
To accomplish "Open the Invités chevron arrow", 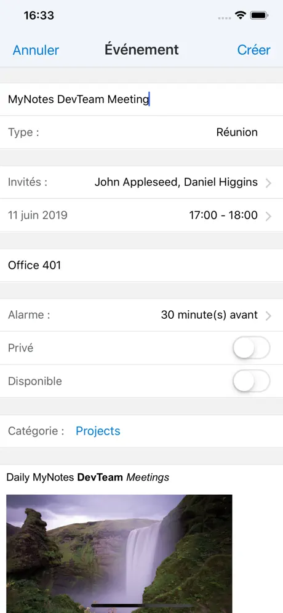I will 268,183.
